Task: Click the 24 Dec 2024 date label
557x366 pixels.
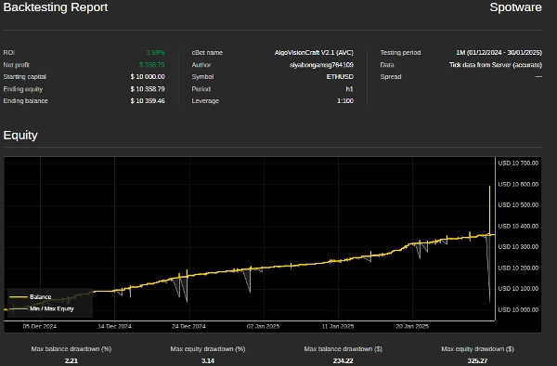Action: point(188,326)
